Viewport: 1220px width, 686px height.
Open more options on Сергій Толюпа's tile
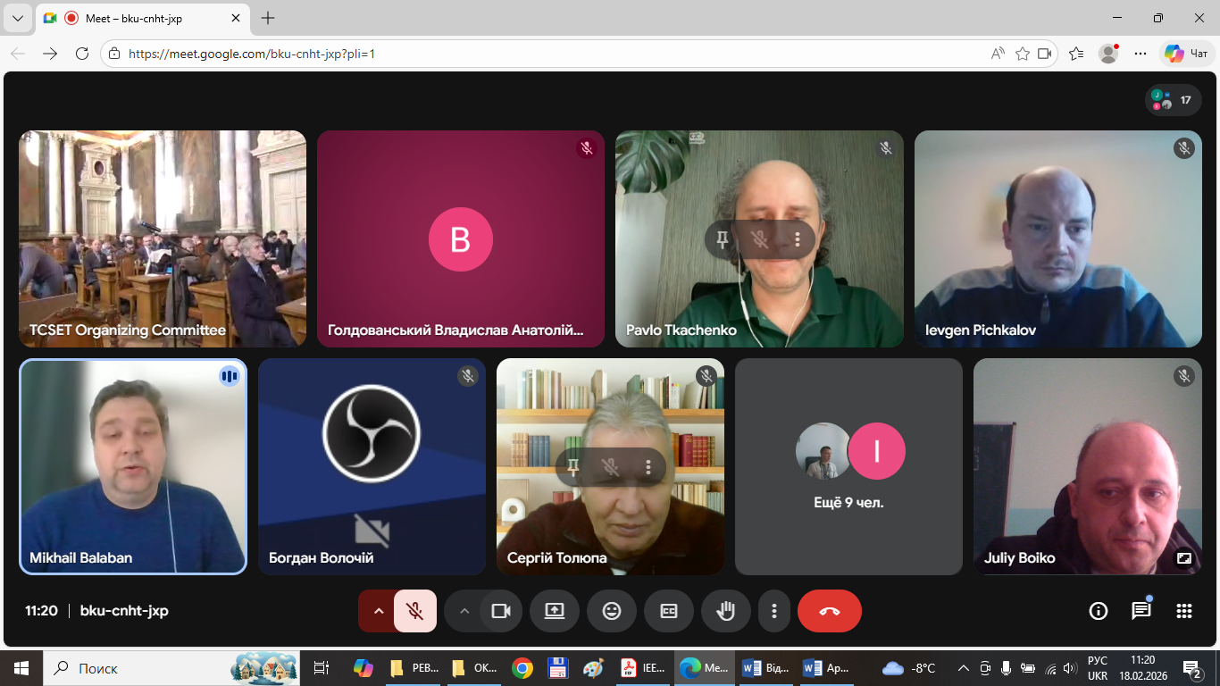[x=648, y=467]
